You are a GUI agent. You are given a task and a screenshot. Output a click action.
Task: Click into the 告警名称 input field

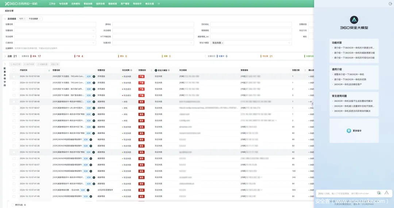coord(55,24)
